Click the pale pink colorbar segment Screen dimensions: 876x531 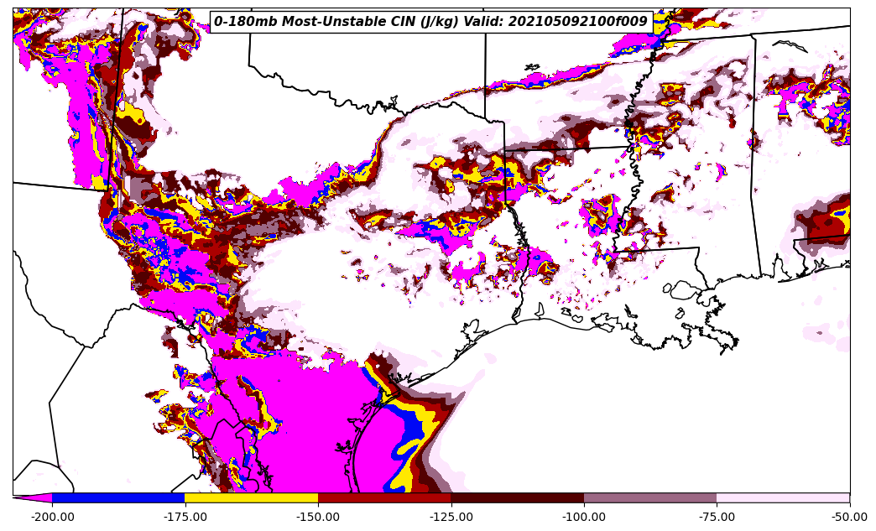783,497
